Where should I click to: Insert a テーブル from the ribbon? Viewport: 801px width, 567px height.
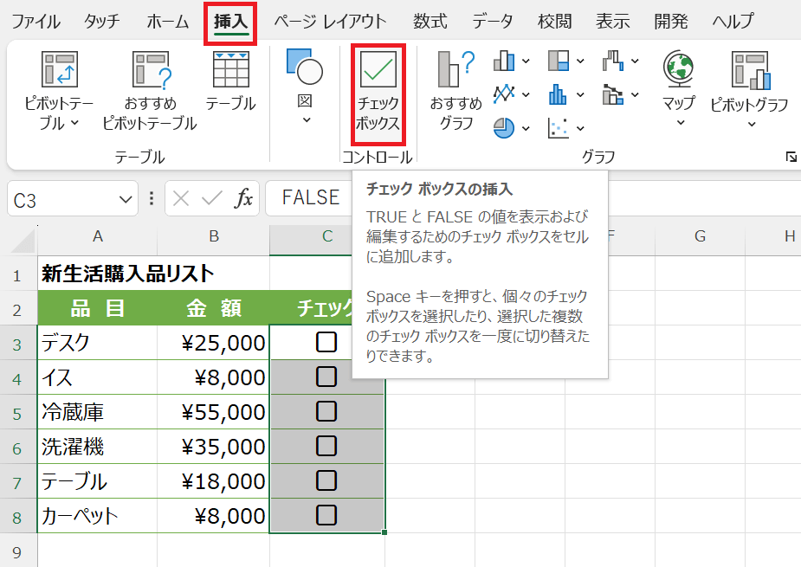[230, 82]
